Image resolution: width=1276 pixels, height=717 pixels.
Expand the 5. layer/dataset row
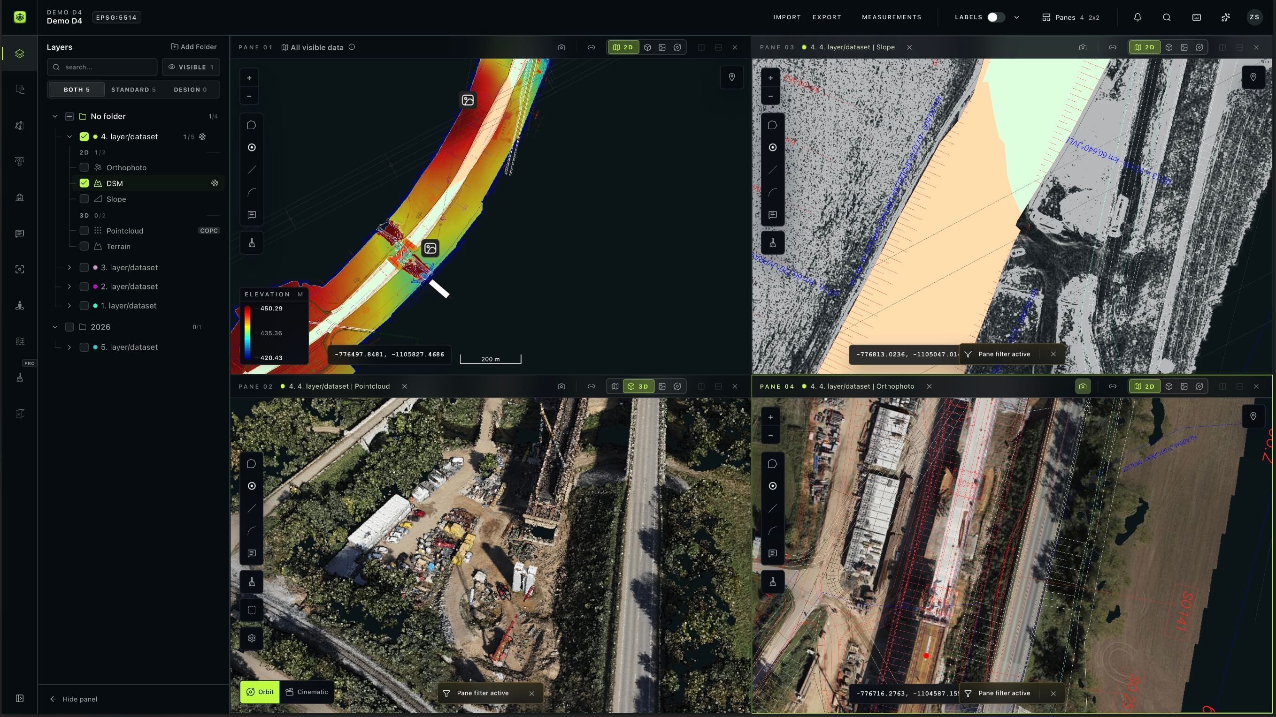(x=69, y=347)
